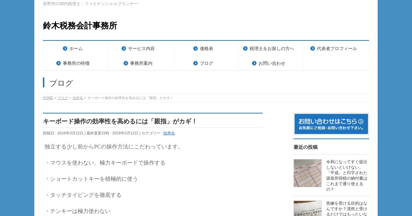The image size is (412, 216).
Task: Click the line タッチタイピングを徹底する
Action: tap(83, 195)
